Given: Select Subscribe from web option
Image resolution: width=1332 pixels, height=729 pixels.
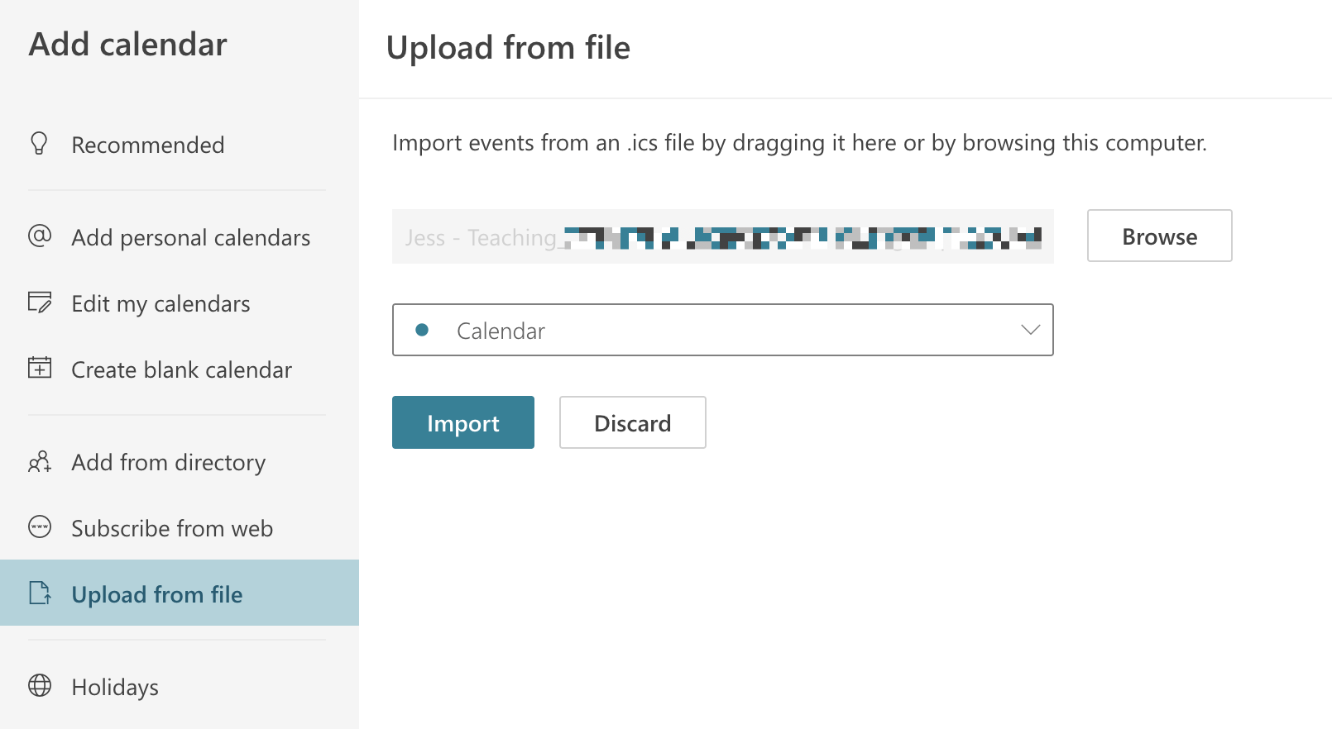Looking at the screenshot, I should point(172,528).
